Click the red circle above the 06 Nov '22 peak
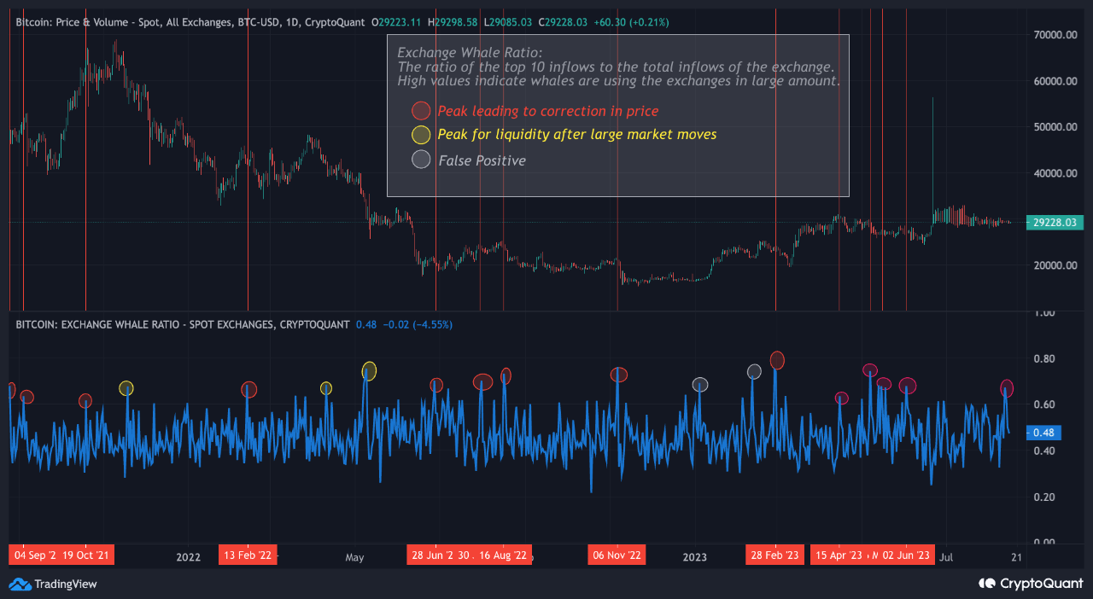1093x599 pixels. click(619, 375)
